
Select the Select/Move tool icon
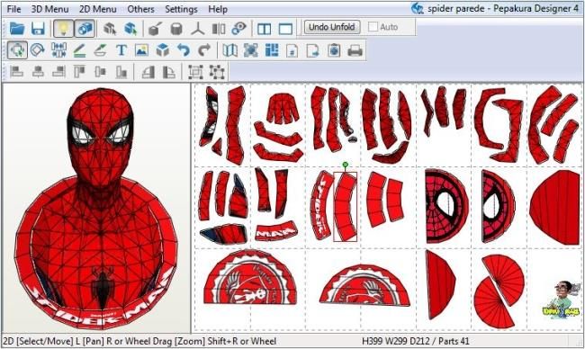(x=17, y=50)
